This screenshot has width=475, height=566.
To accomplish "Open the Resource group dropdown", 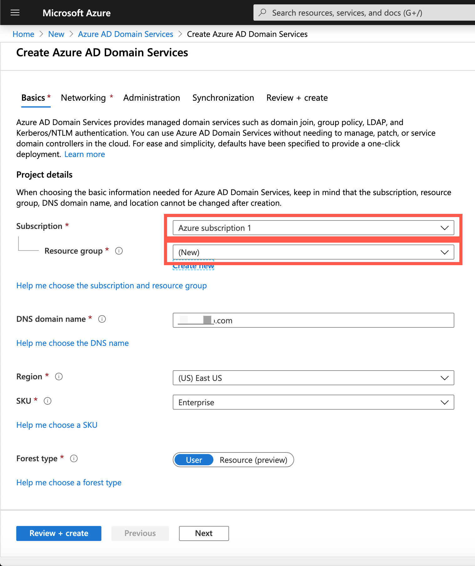I will click(x=313, y=252).
